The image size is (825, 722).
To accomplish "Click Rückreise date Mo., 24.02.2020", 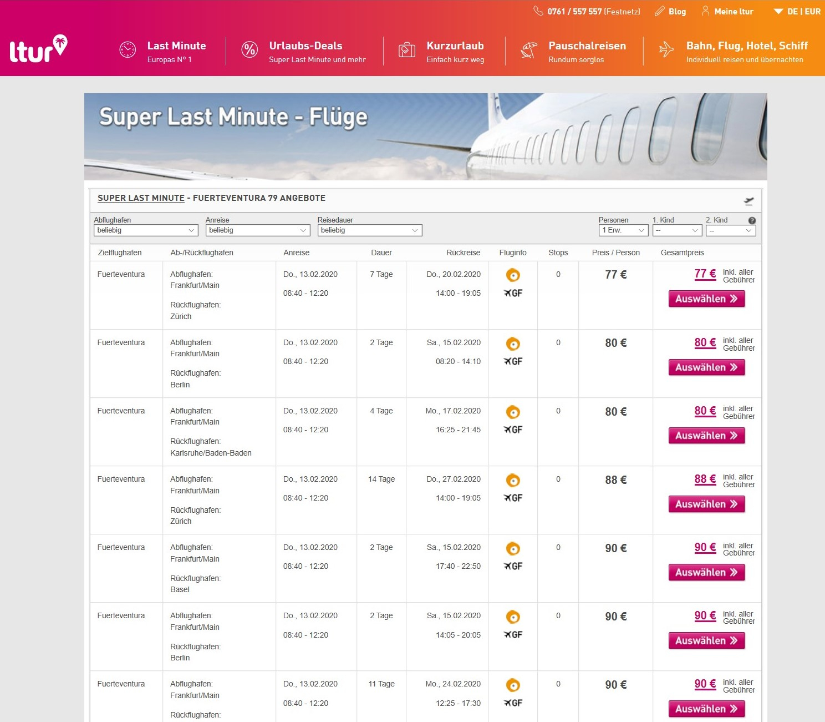I will (x=453, y=684).
